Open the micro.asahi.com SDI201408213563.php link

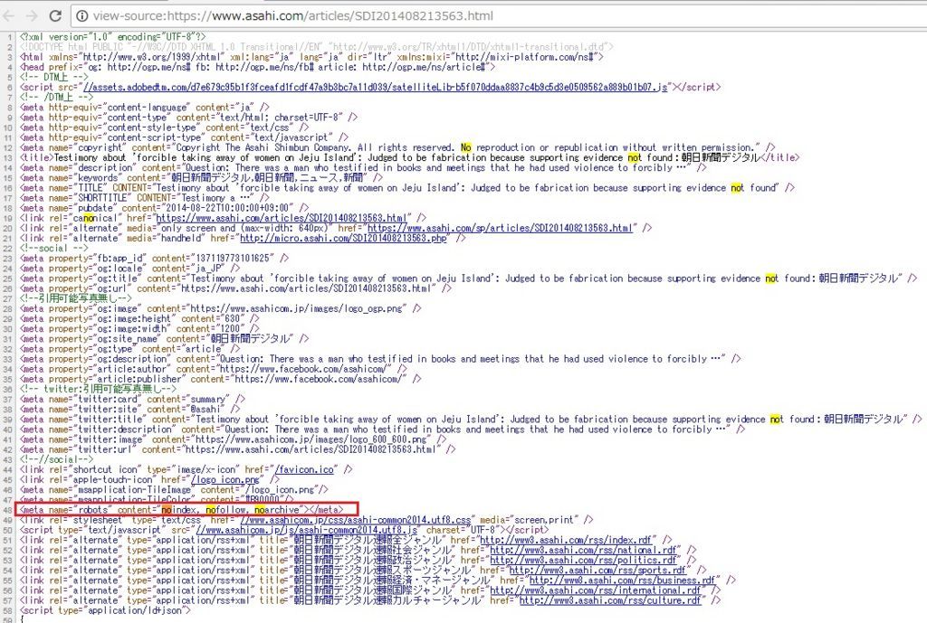point(343,238)
